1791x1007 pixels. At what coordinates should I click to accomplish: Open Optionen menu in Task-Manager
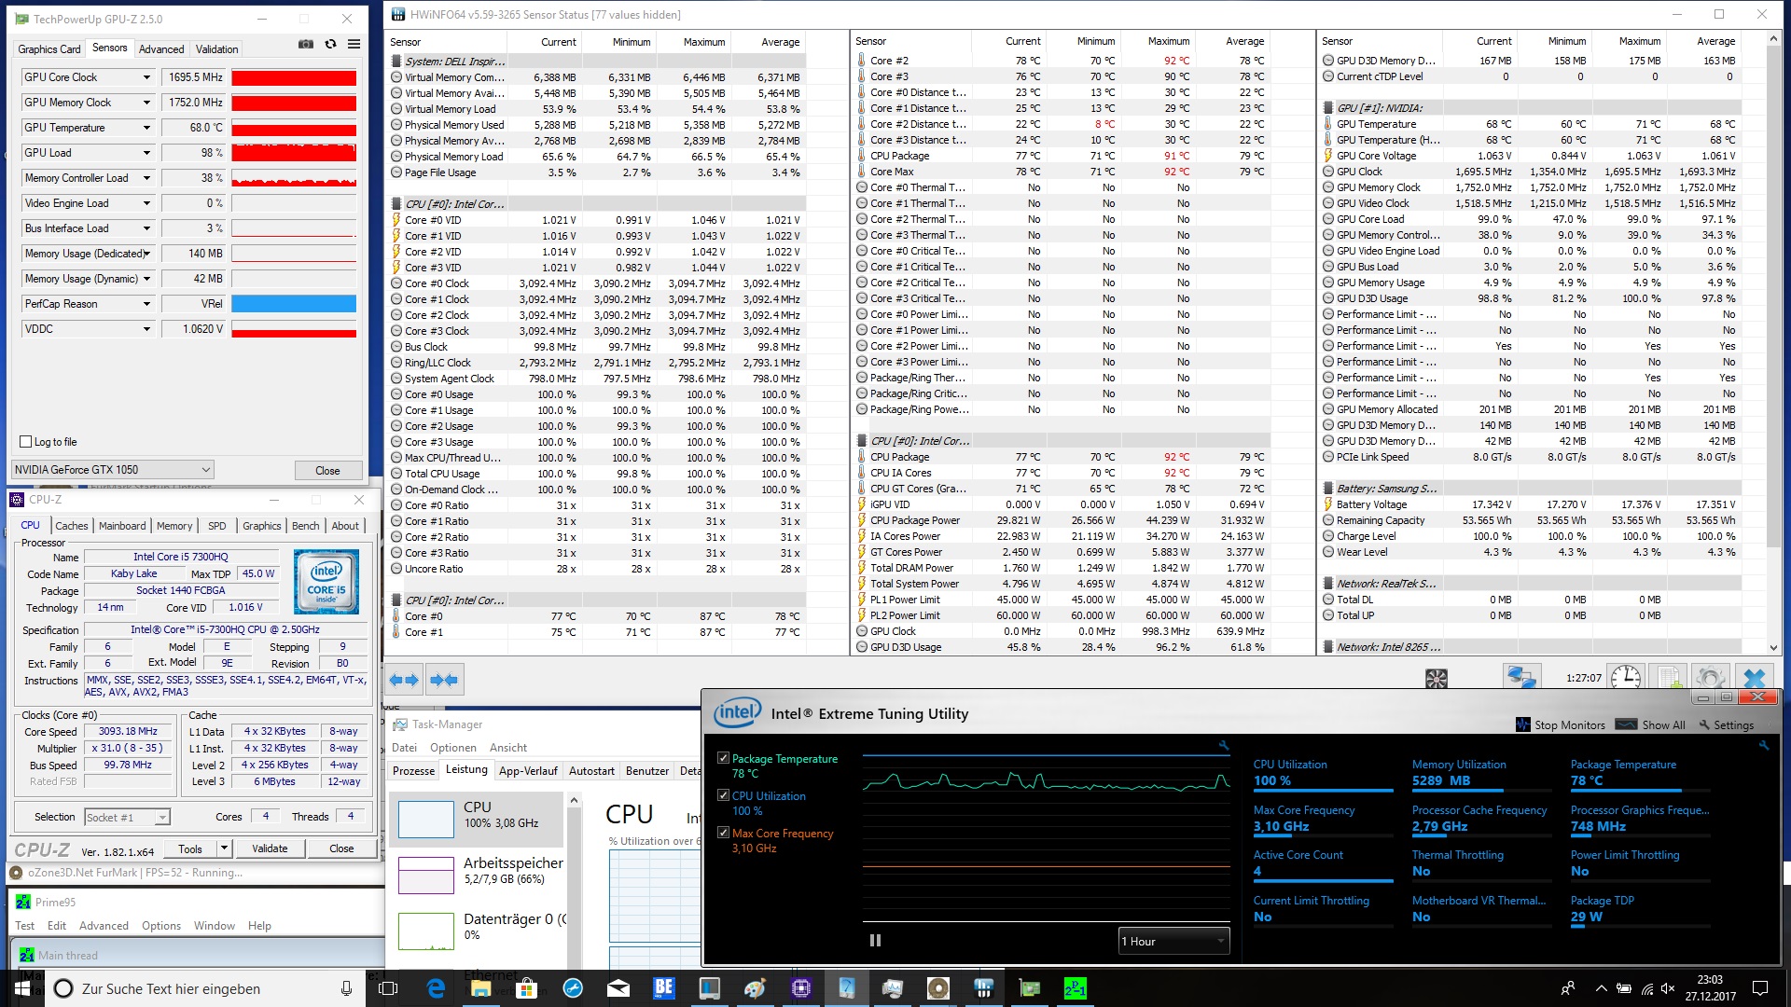(453, 748)
